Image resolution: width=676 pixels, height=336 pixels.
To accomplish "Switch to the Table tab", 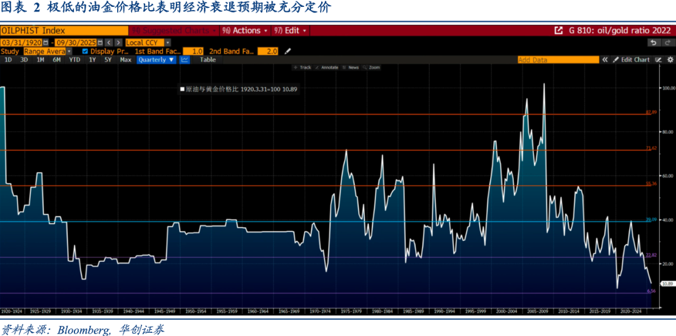I will point(207,60).
